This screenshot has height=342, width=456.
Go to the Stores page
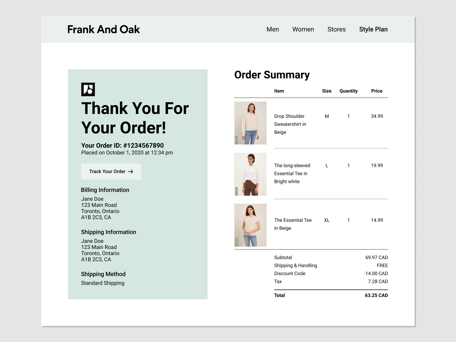pos(336,29)
